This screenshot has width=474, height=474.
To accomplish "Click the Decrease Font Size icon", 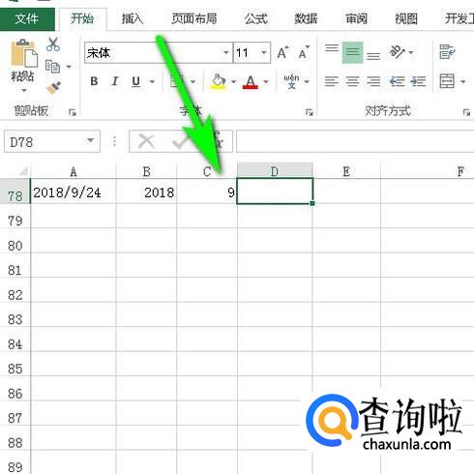I will pyautogui.click(x=304, y=52).
